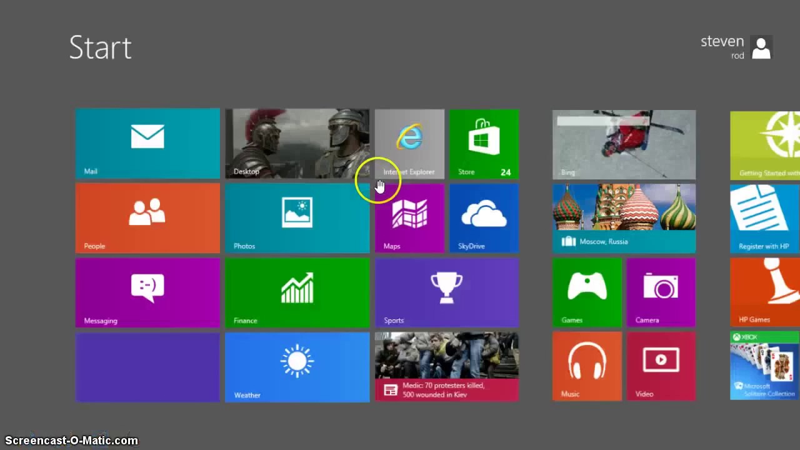
Task: Open the Moscow, Russia travel tile
Action: tap(624, 218)
